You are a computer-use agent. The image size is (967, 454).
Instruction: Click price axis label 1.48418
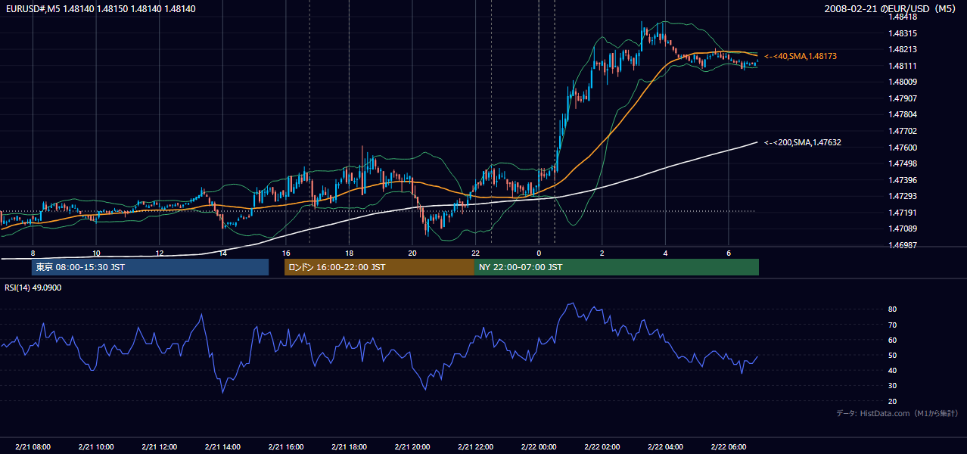(x=903, y=17)
